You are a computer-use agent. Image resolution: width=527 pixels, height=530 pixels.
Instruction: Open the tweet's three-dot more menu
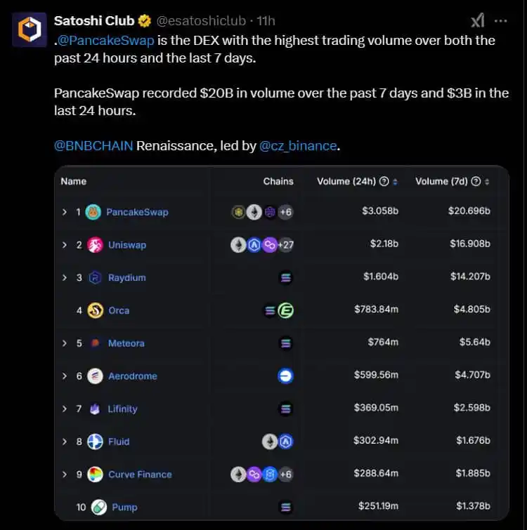click(x=500, y=21)
